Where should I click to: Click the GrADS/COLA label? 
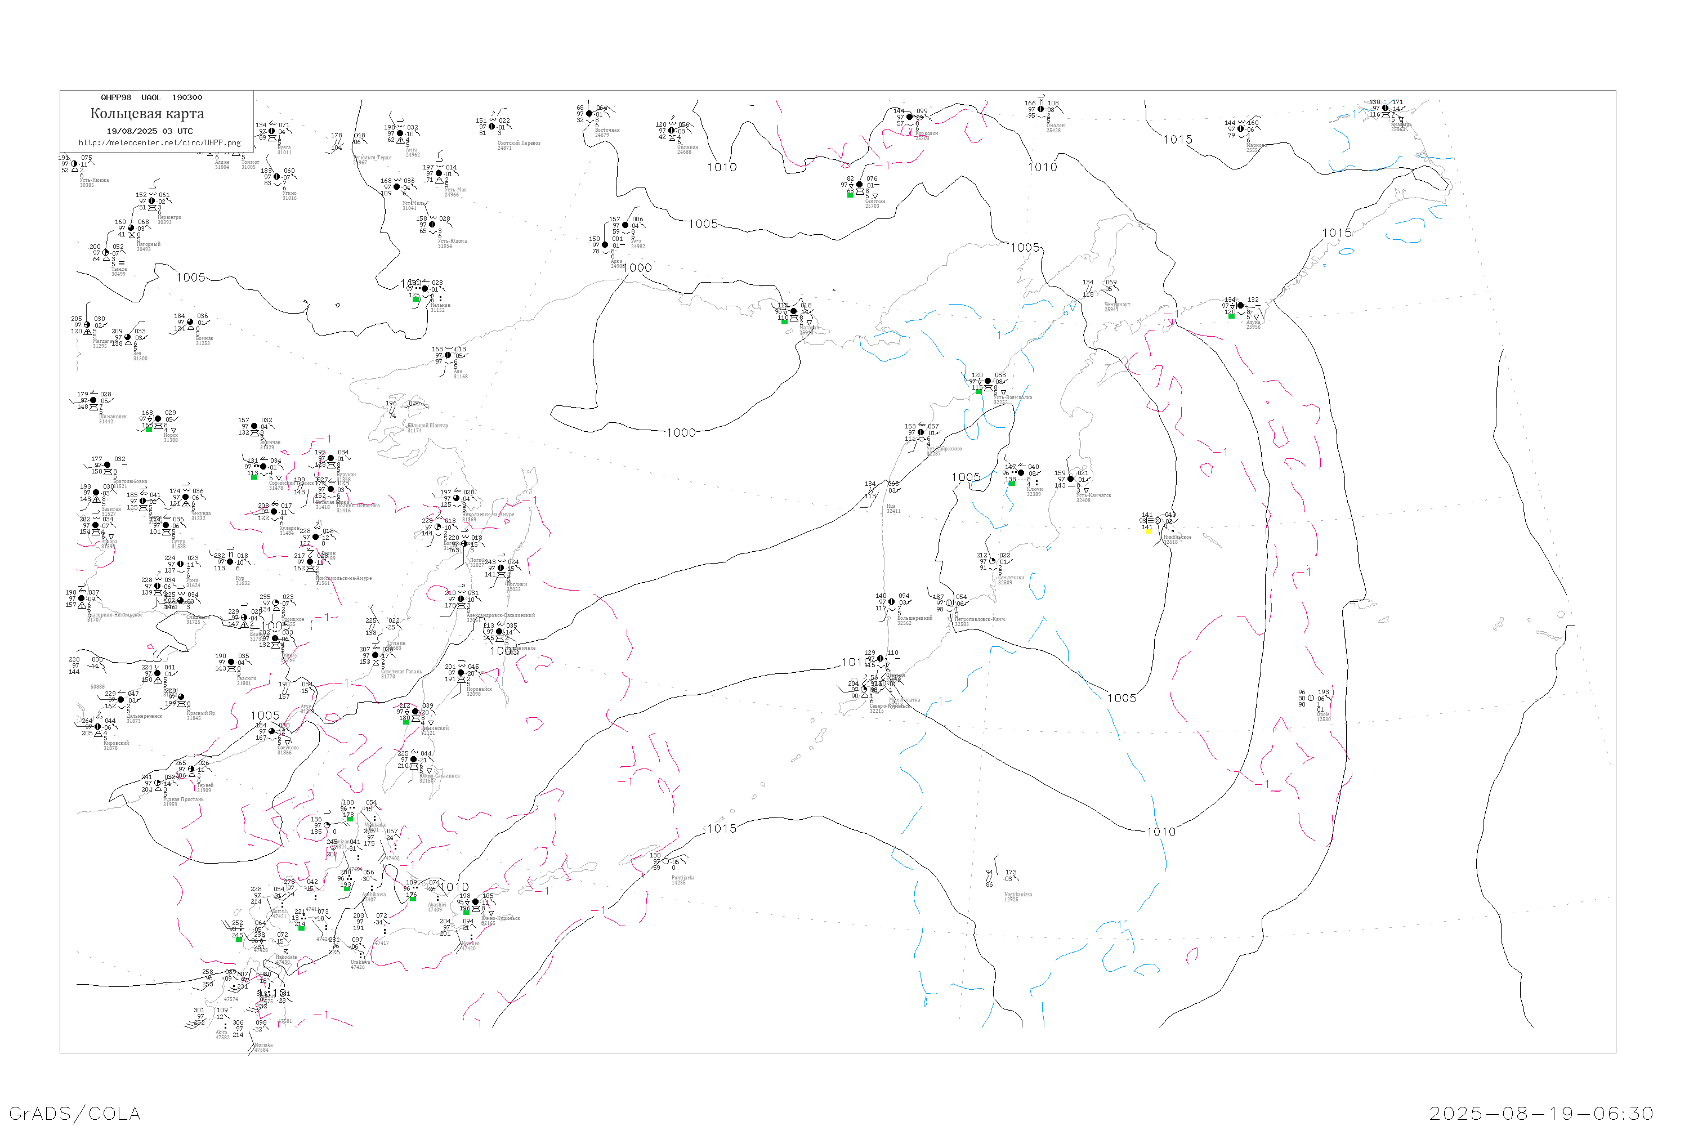pyautogui.click(x=75, y=1113)
